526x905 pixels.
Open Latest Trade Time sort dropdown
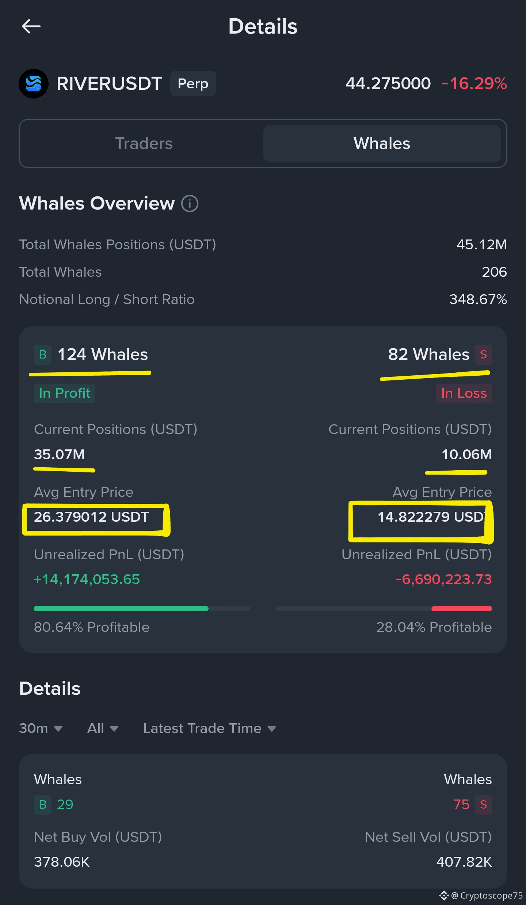coord(210,728)
